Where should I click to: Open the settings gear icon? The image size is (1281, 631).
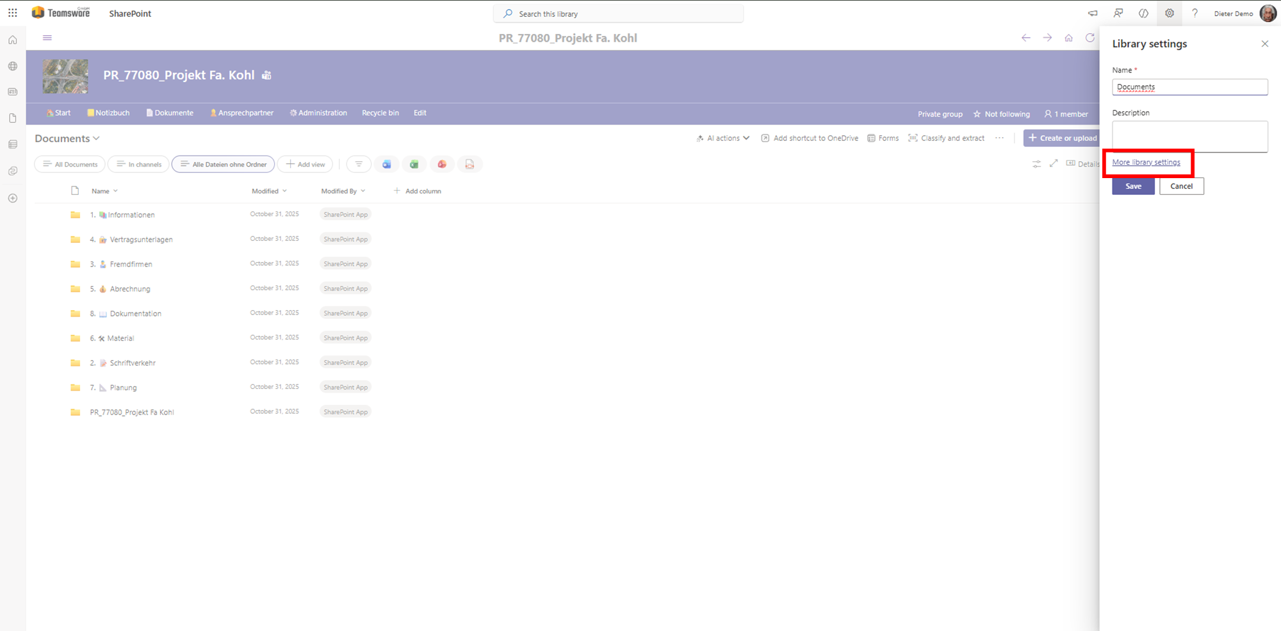pyautogui.click(x=1169, y=13)
